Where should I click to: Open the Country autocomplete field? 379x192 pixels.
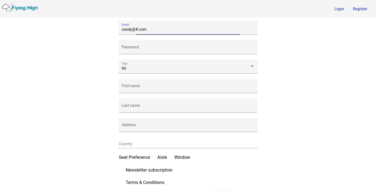(188, 144)
